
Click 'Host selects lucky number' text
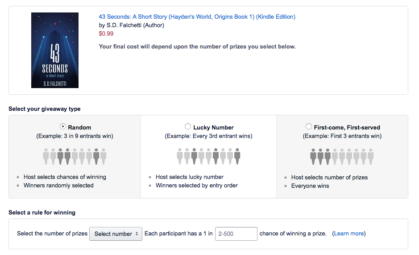coord(190,177)
